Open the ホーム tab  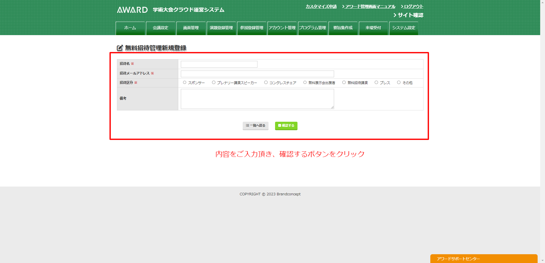click(130, 28)
